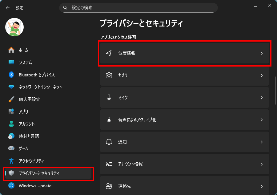This screenshot has height=195, width=277.
Task: Click the user profile avatar picture
Action: pyautogui.click(x=14, y=27)
